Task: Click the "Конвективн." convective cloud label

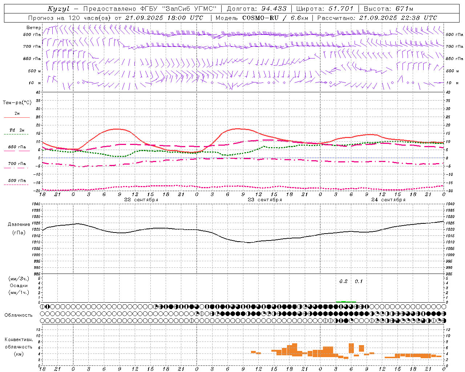Action: (x=19, y=340)
